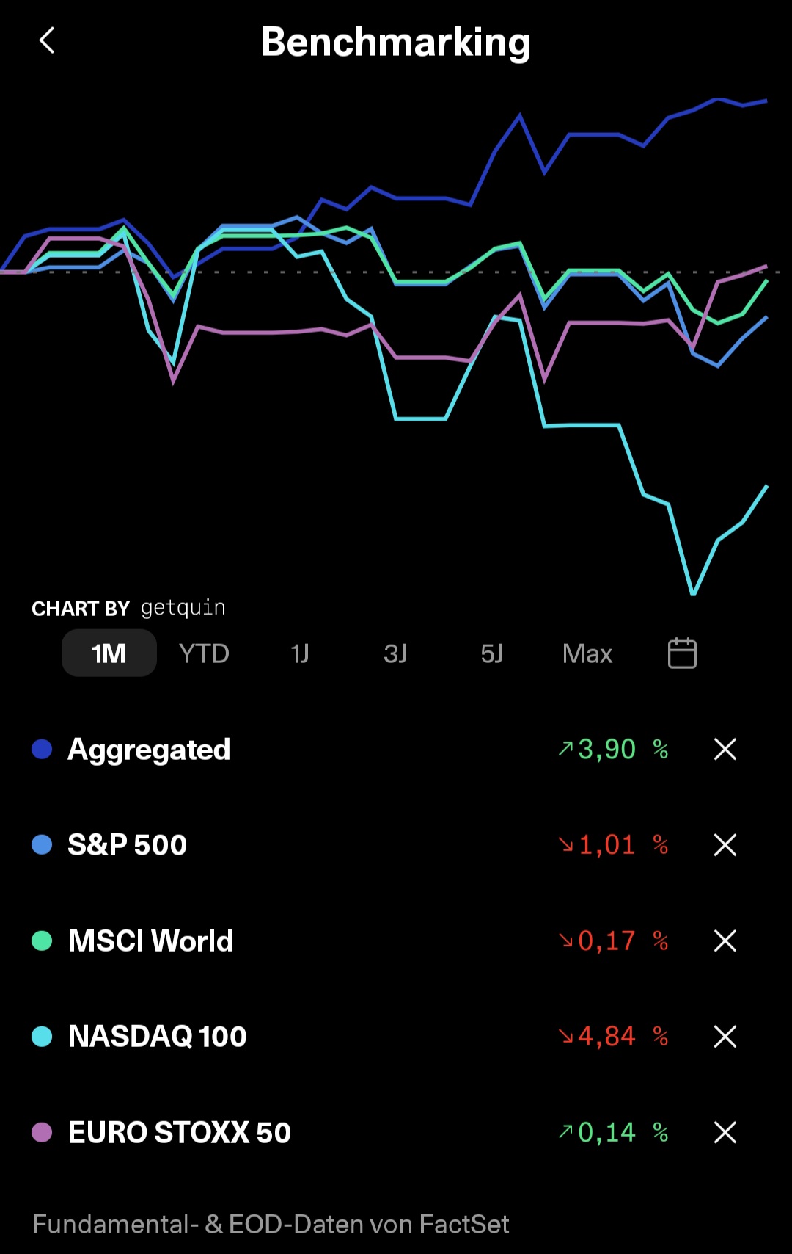The height and width of the screenshot is (1254, 792).
Task: Remove the NASDAQ 100 benchmark
Action: coord(725,1037)
